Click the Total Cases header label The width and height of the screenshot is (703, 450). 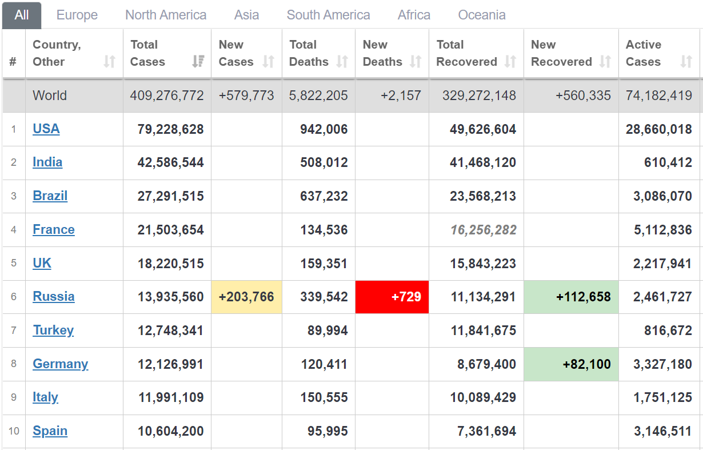pyautogui.click(x=147, y=53)
